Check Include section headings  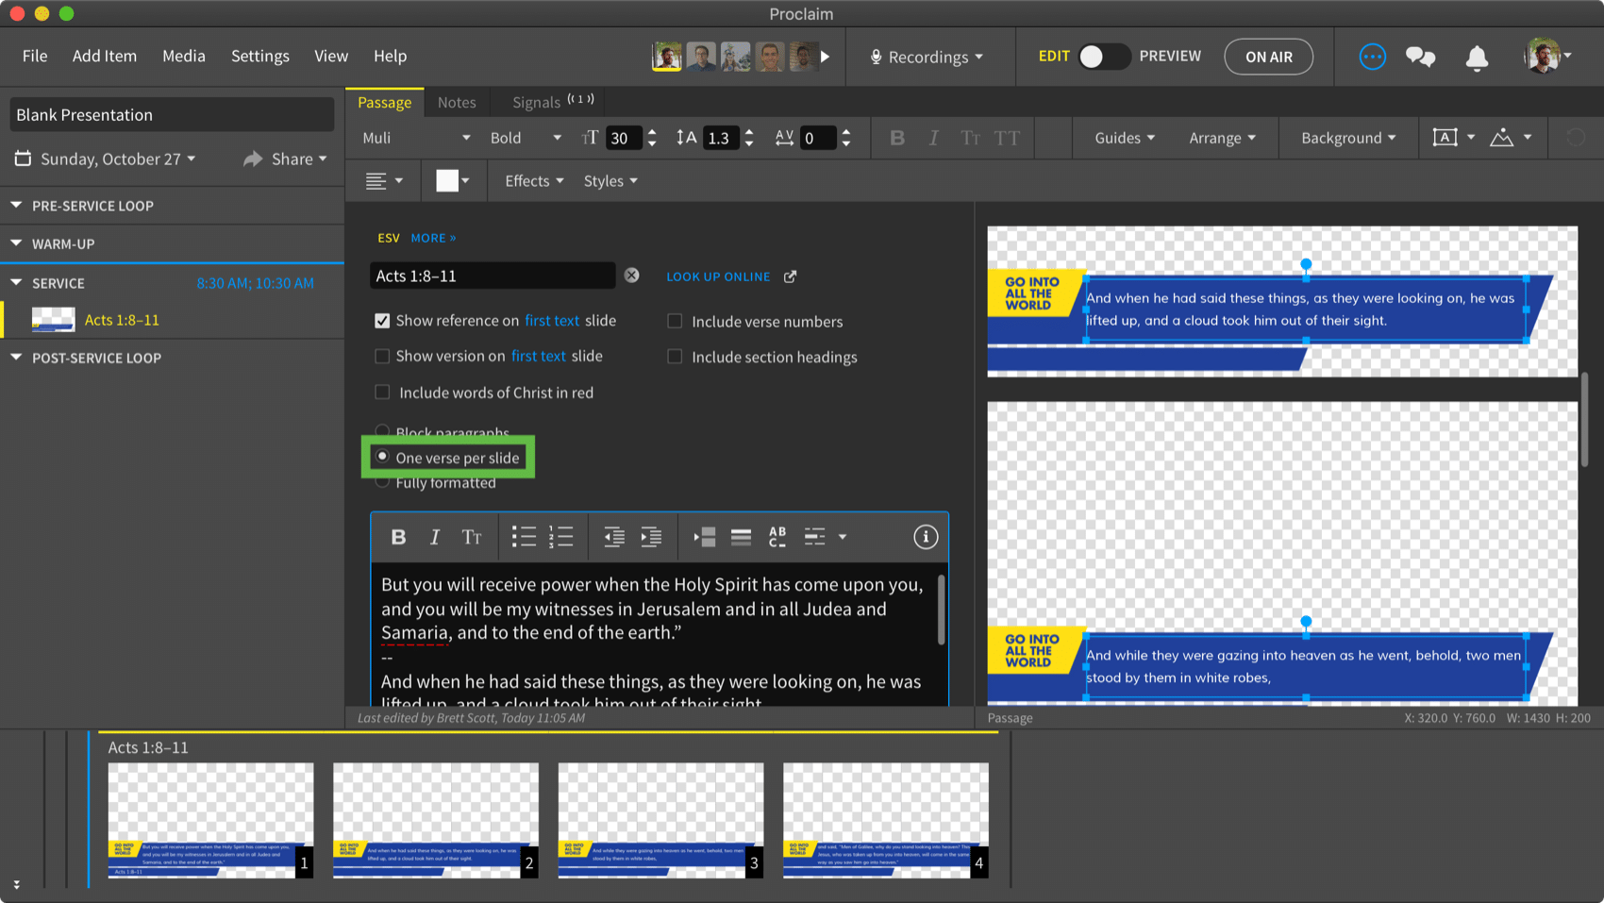675,356
